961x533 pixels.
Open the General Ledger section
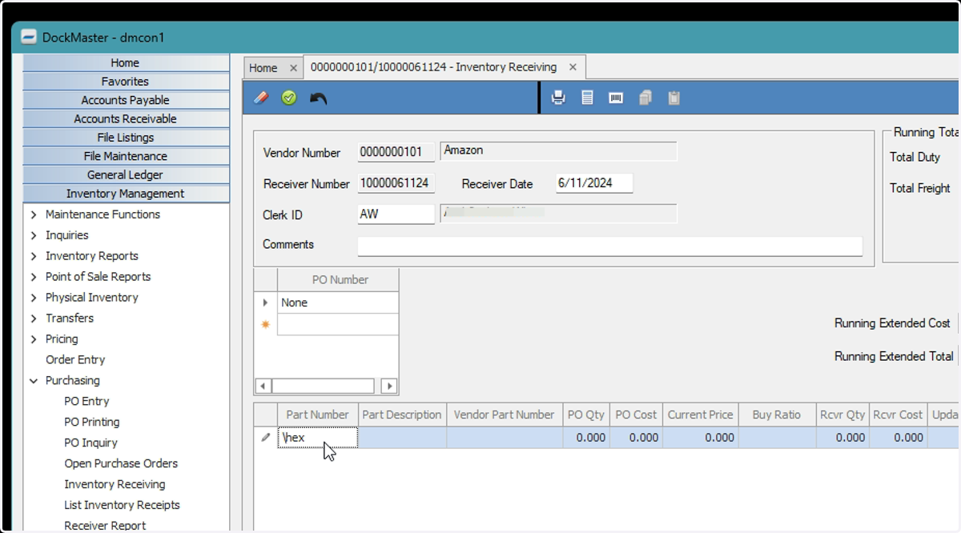point(126,174)
